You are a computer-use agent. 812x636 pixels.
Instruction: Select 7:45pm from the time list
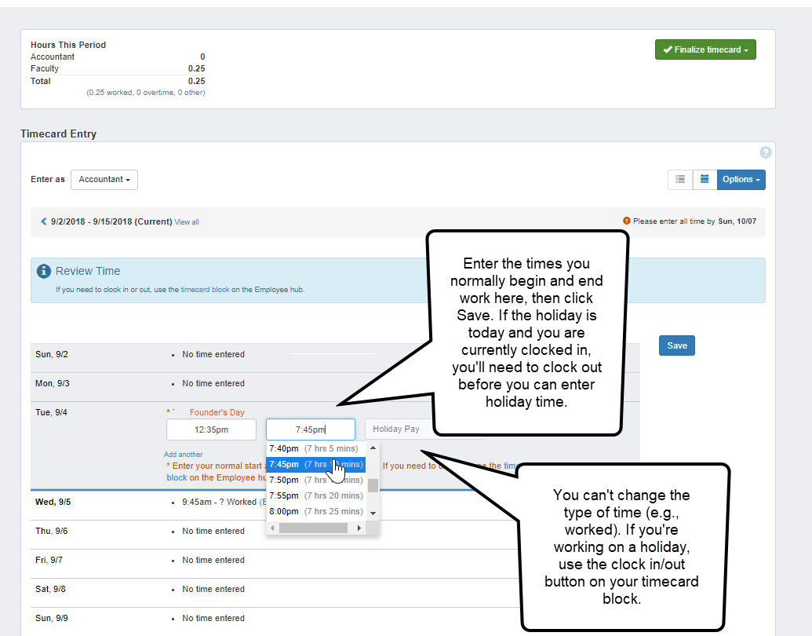(x=316, y=464)
